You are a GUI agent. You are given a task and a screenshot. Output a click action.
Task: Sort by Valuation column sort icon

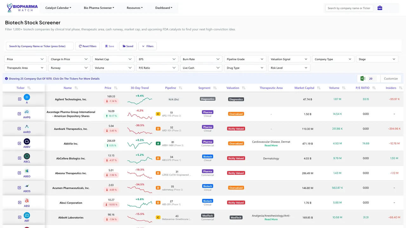click(243, 88)
